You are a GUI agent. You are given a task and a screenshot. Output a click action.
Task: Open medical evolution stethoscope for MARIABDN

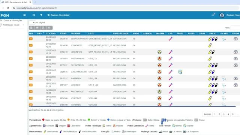point(224,78)
